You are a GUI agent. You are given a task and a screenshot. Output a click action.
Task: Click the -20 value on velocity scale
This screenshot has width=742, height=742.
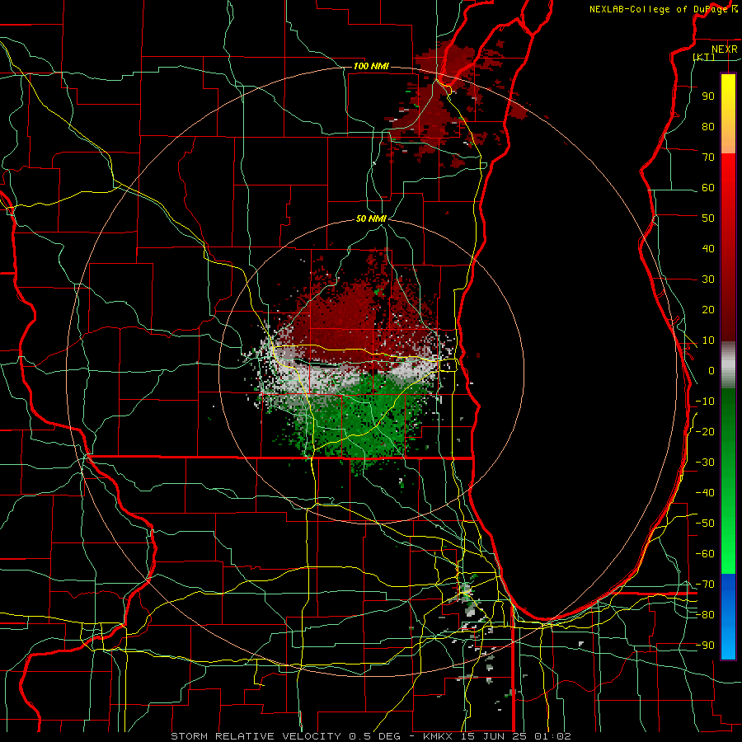pos(705,431)
